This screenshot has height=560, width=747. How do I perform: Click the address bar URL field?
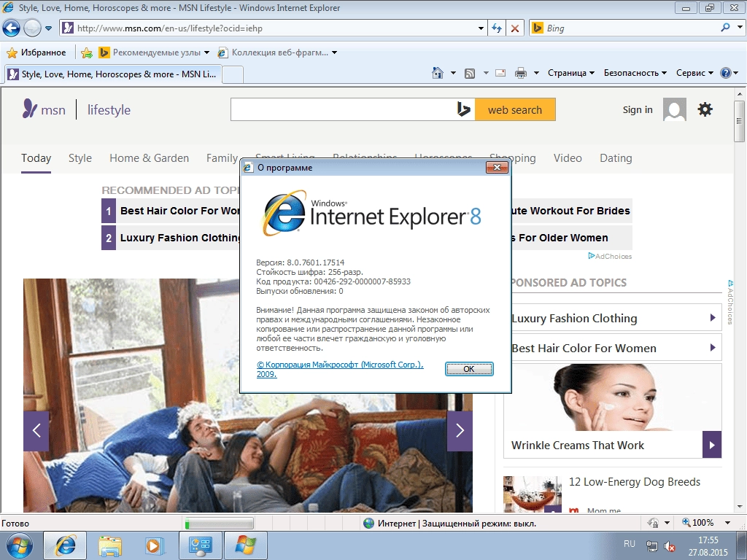tap(274, 28)
